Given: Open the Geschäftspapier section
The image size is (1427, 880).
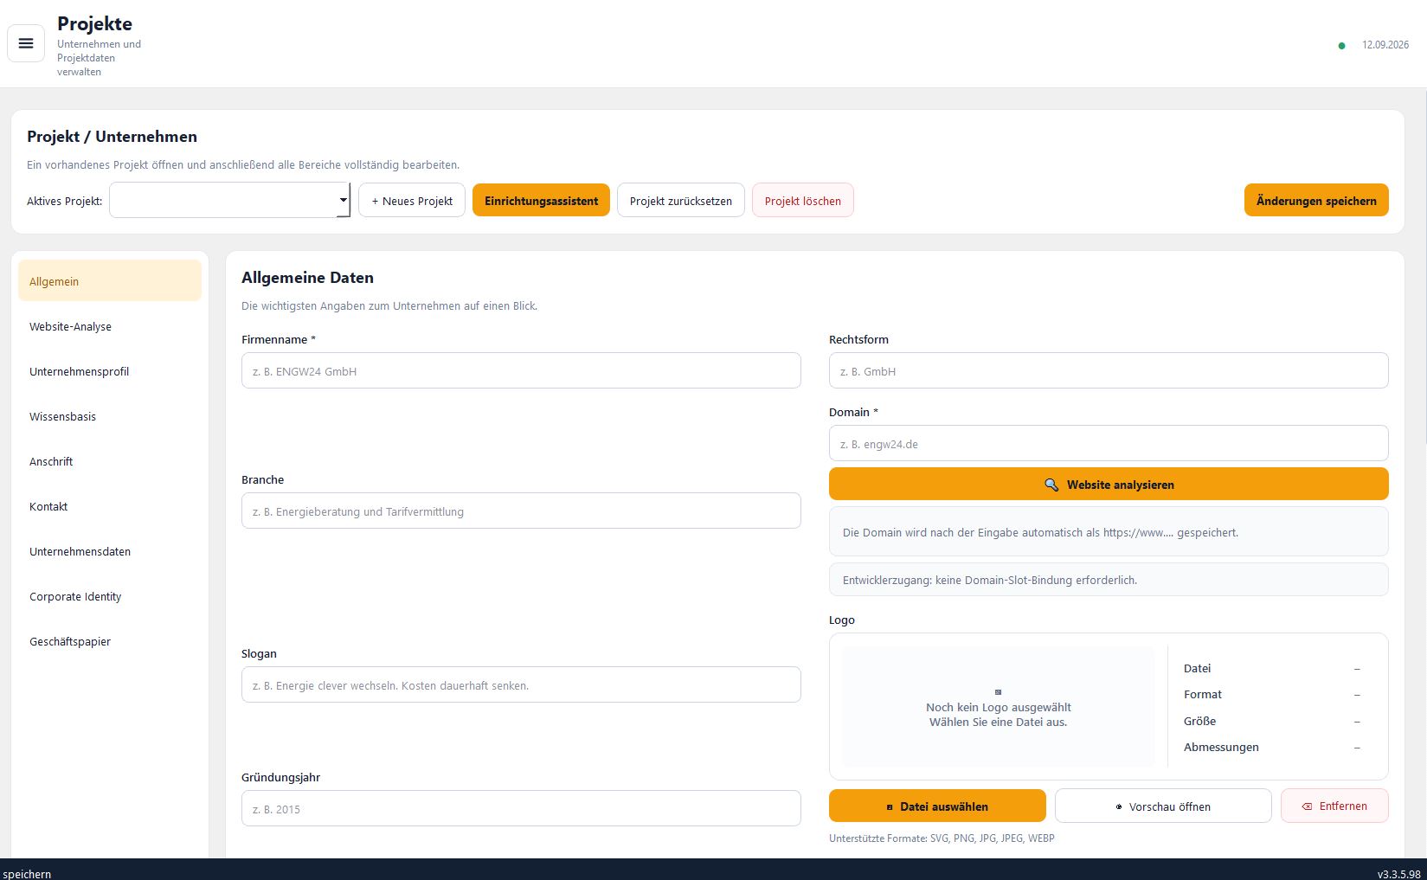Looking at the screenshot, I should coord(110,641).
